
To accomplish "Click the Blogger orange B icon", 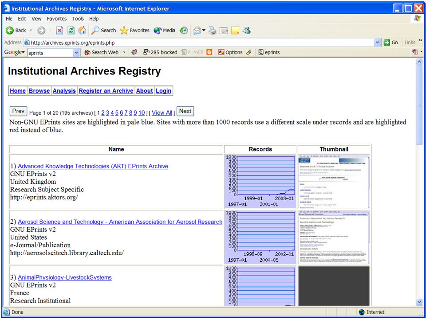I will point(209,52).
